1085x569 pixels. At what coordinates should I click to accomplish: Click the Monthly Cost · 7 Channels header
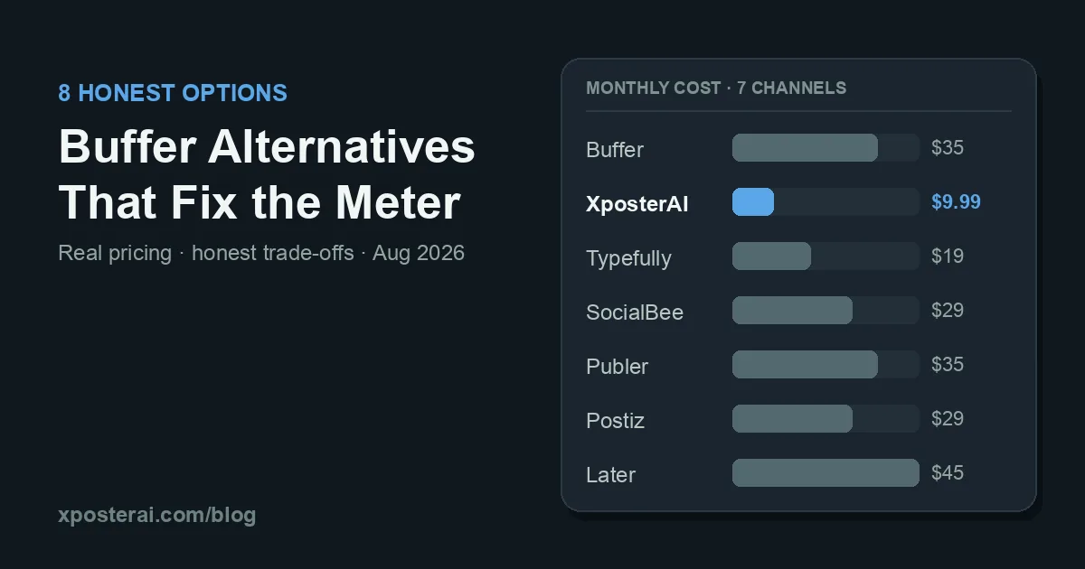716,88
